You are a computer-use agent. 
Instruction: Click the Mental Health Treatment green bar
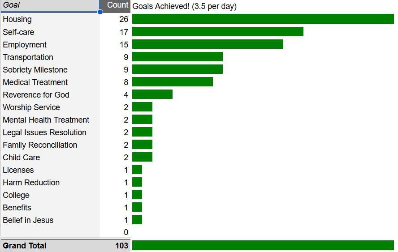tap(142, 120)
